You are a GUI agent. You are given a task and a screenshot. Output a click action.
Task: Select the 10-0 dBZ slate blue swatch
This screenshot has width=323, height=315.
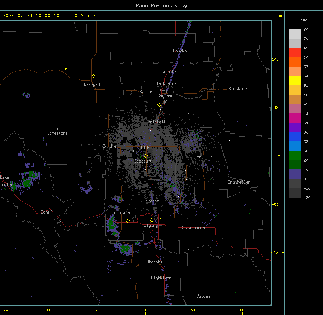pos(295,174)
